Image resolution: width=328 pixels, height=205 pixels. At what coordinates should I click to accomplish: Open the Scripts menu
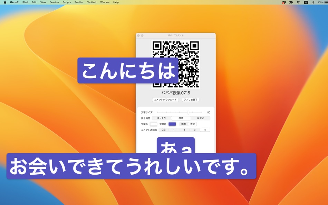pyautogui.click(x=67, y=2)
